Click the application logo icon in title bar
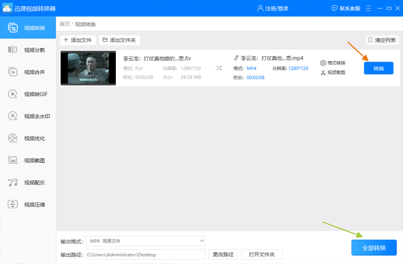 tap(7, 8)
